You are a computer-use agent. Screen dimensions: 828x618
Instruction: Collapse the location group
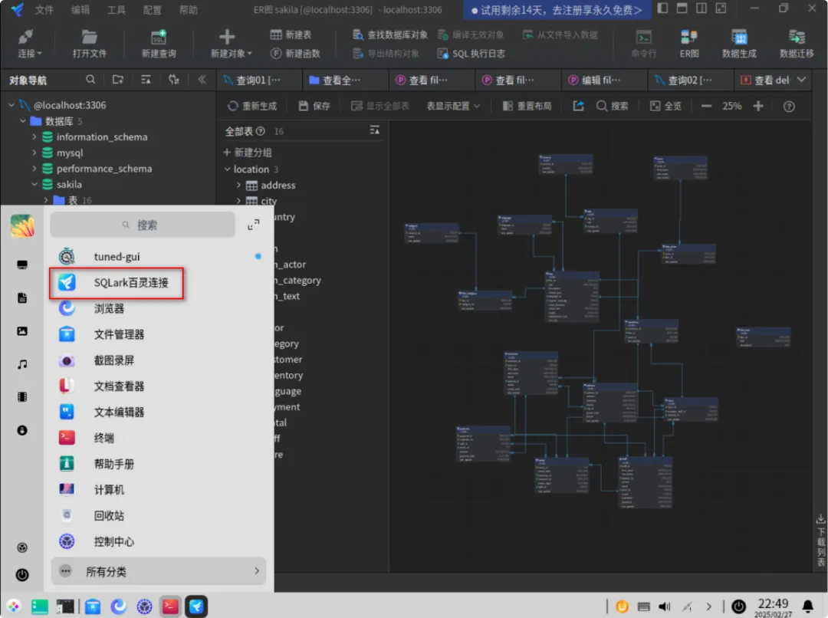pyautogui.click(x=227, y=169)
